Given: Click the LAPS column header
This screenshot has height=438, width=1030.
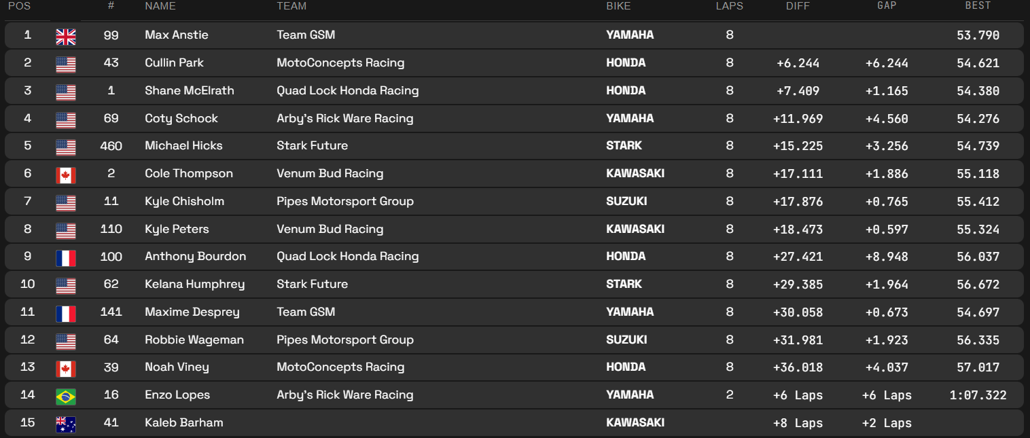Looking at the screenshot, I should click(x=730, y=6).
